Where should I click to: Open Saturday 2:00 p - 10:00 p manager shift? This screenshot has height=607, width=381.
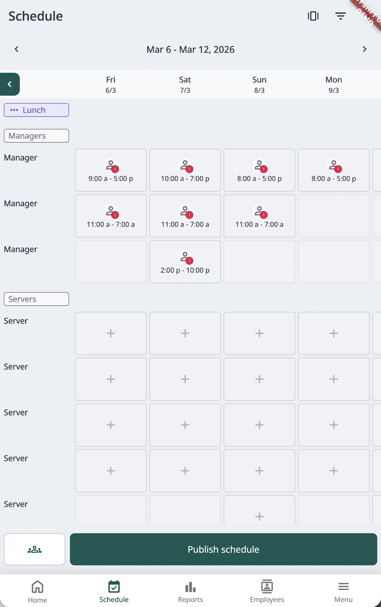(x=185, y=262)
